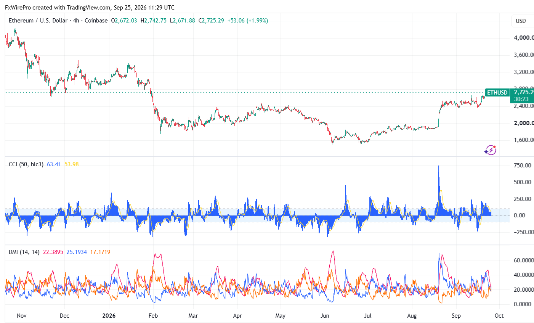The width and height of the screenshot is (534, 323).
Task: Click the current price 2,725 countdown box
Action: click(522, 96)
